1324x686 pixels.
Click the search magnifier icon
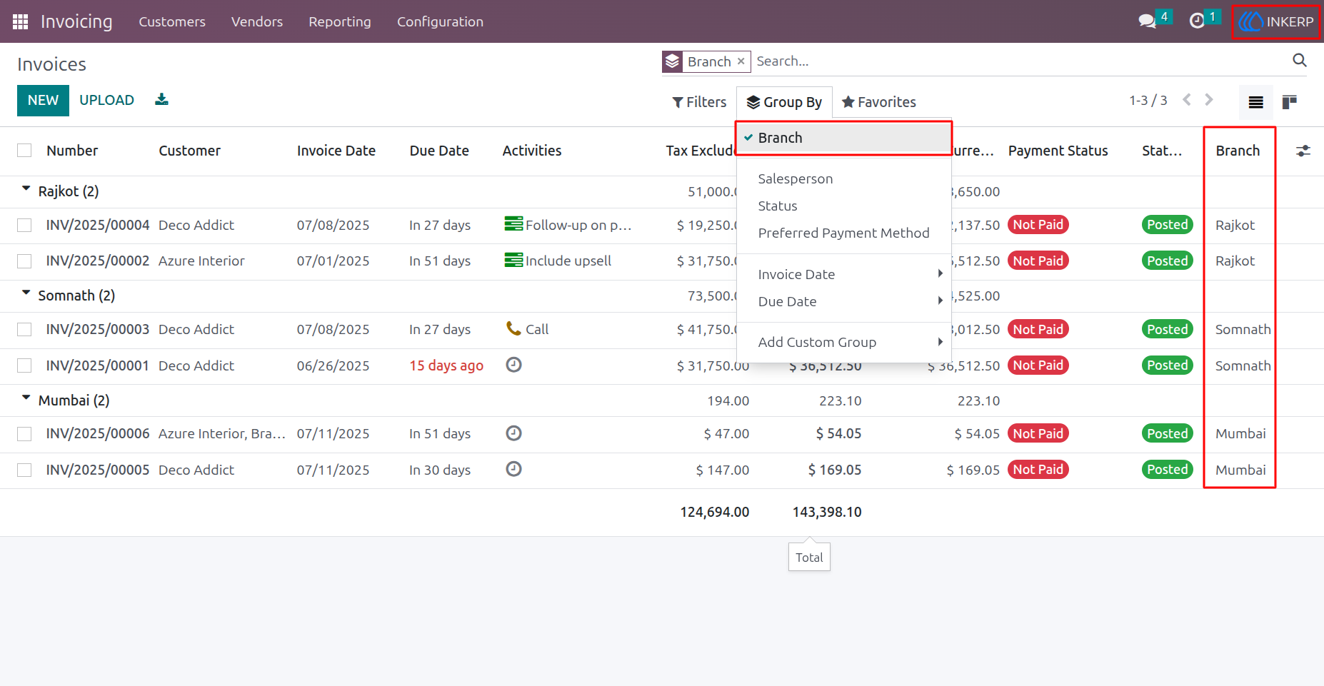pos(1300,61)
